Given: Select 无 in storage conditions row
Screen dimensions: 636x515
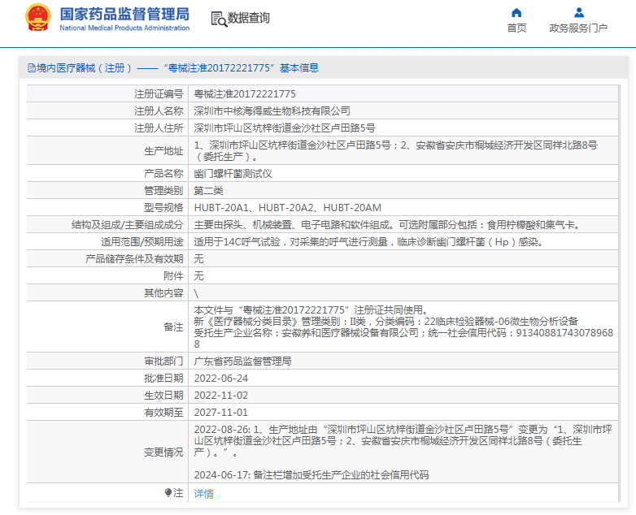Looking at the screenshot, I should (198, 259).
